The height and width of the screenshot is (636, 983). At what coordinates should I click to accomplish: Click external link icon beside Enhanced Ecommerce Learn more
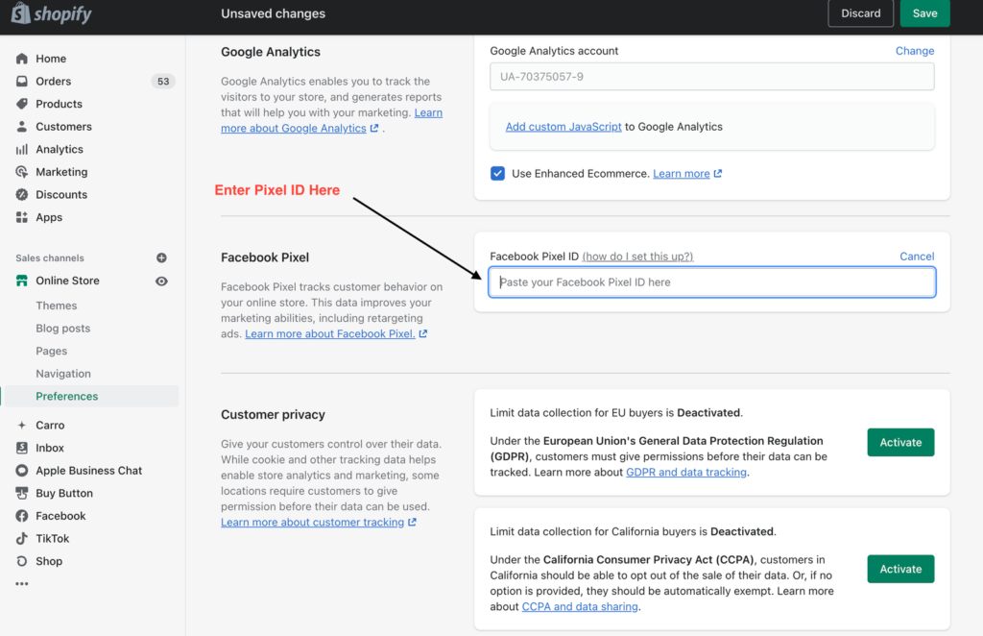[718, 174]
